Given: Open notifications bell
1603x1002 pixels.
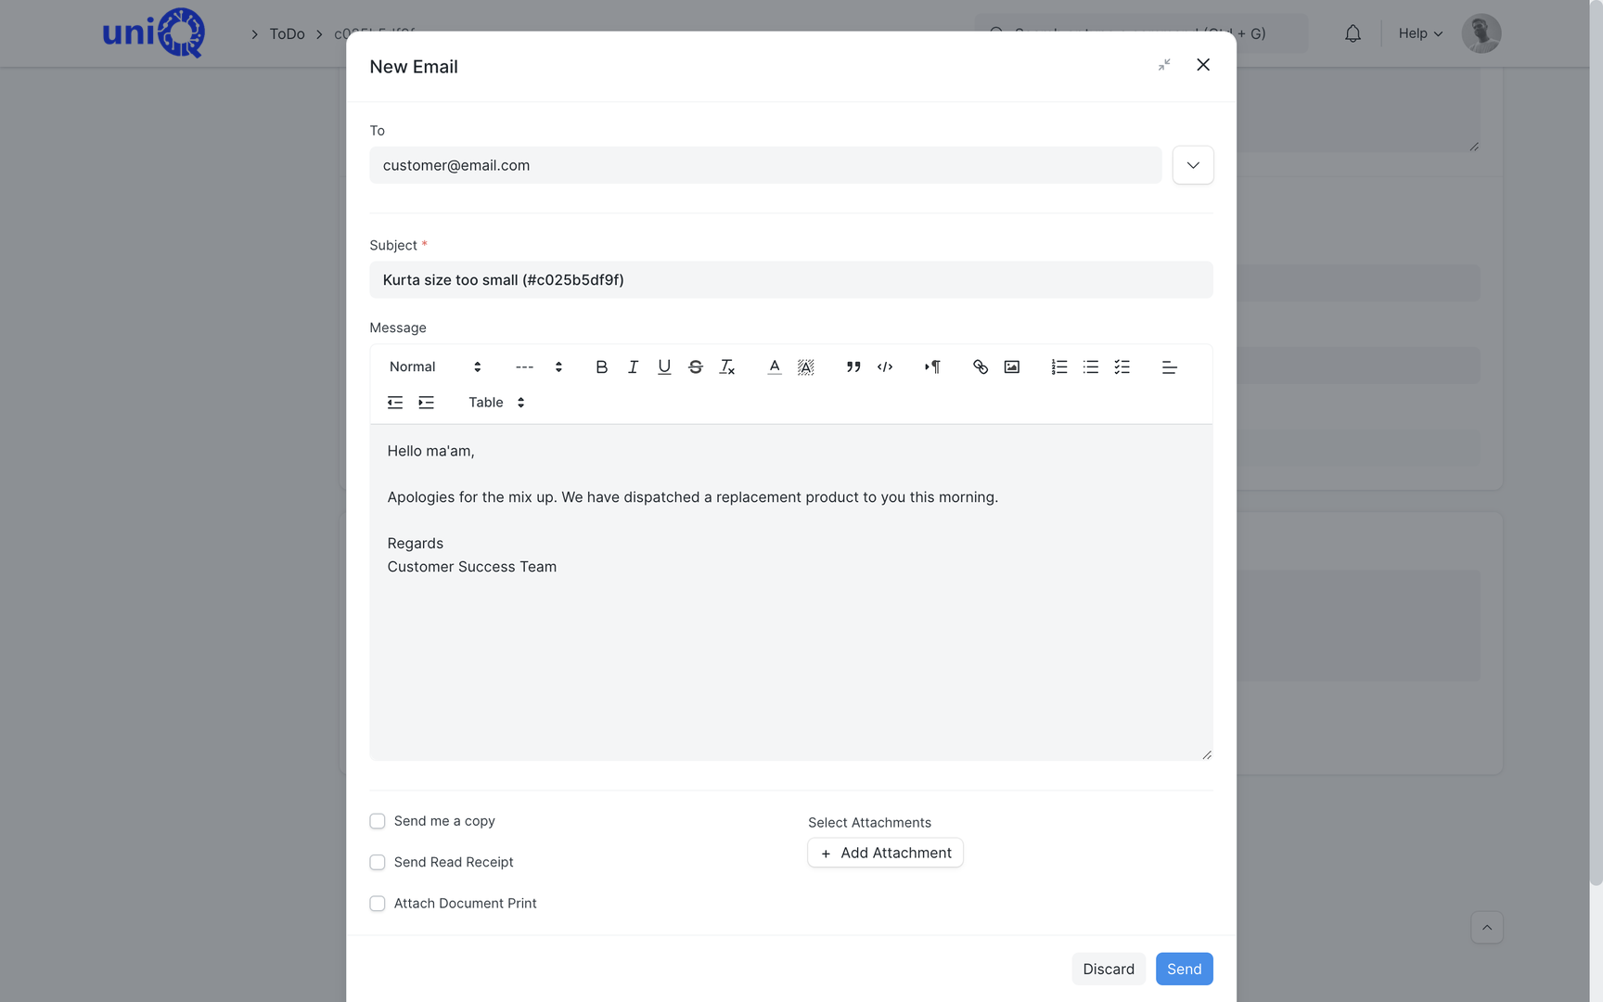Looking at the screenshot, I should [x=1353, y=33].
